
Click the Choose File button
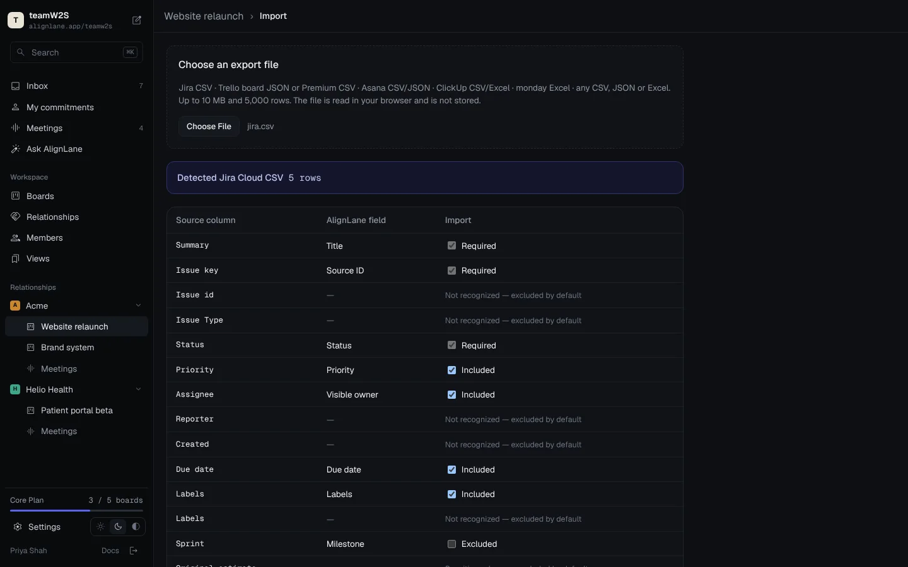209,126
